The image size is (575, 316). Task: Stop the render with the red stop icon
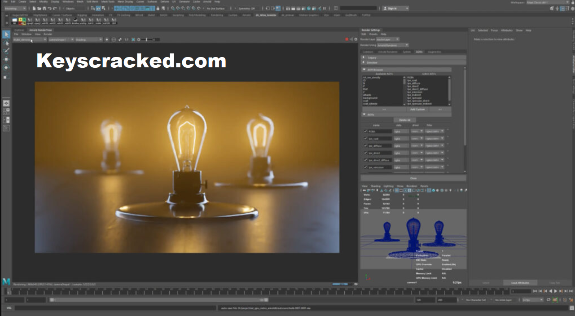[347, 39]
